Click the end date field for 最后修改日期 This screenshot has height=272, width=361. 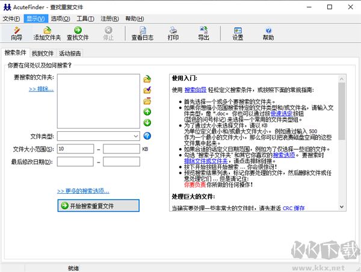click(122, 162)
